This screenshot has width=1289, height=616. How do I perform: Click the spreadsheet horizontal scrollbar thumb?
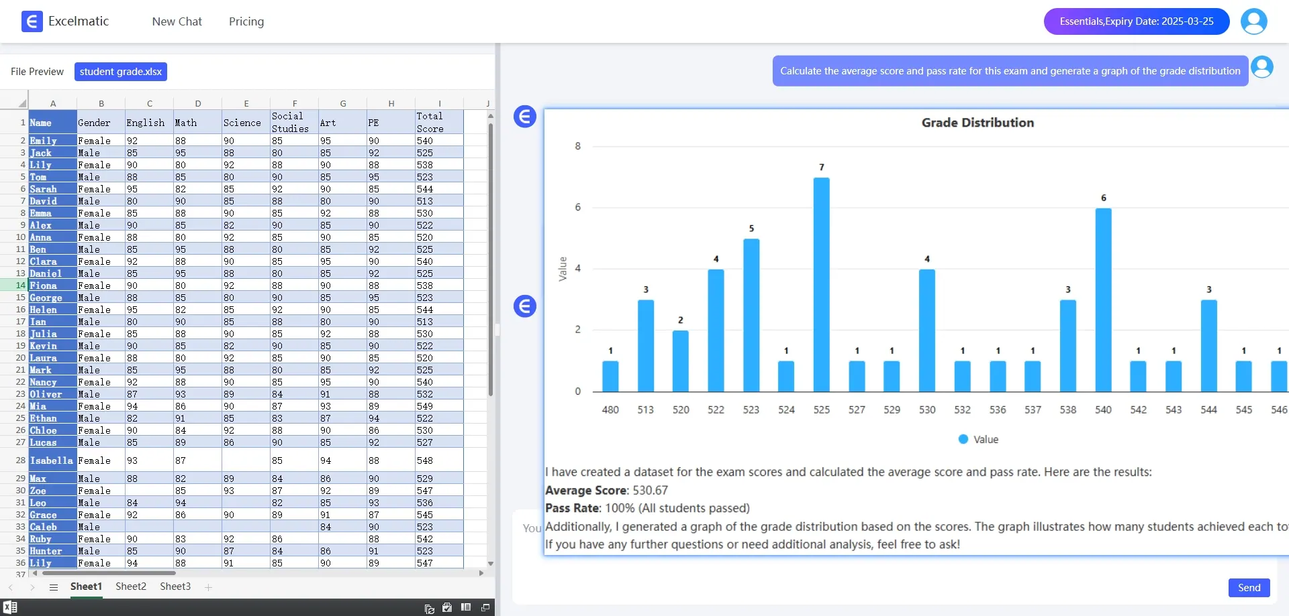[107, 573]
